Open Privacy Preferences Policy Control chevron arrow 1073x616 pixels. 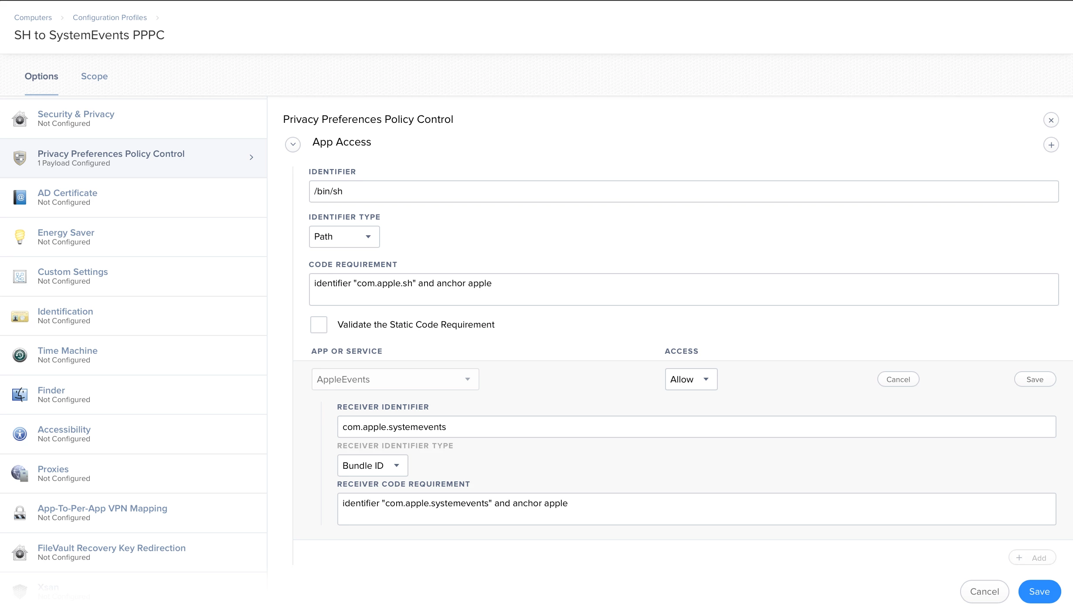(x=251, y=157)
